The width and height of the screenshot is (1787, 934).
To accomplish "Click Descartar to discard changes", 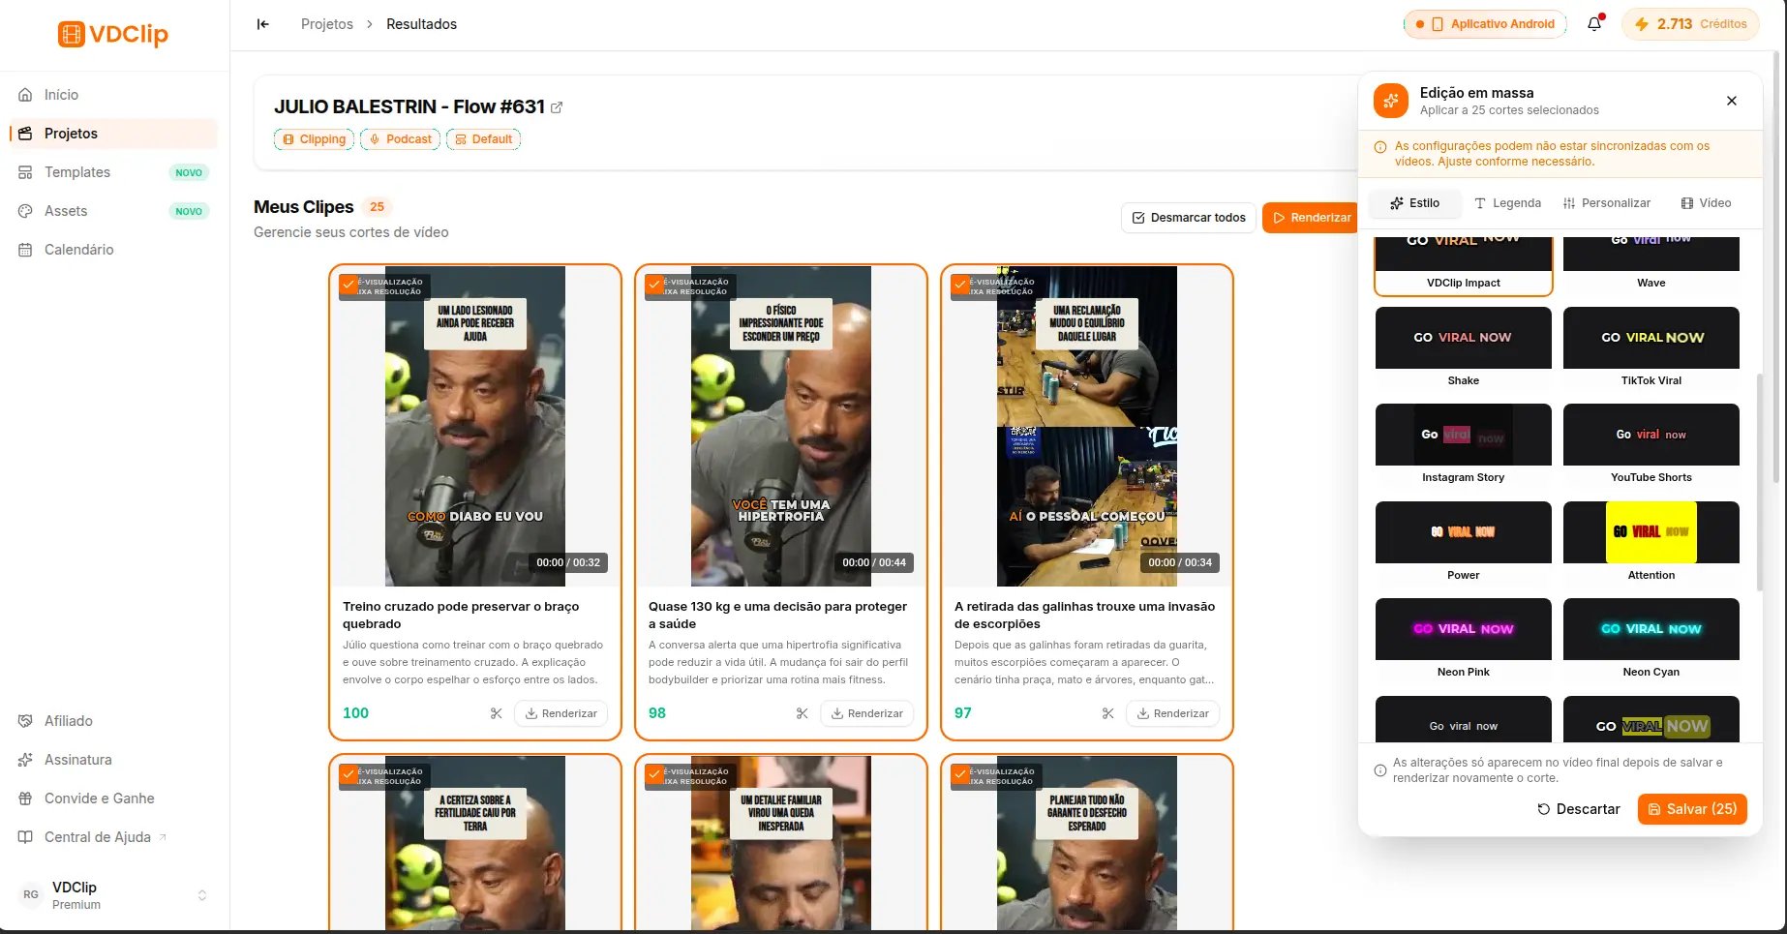I will tap(1579, 809).
